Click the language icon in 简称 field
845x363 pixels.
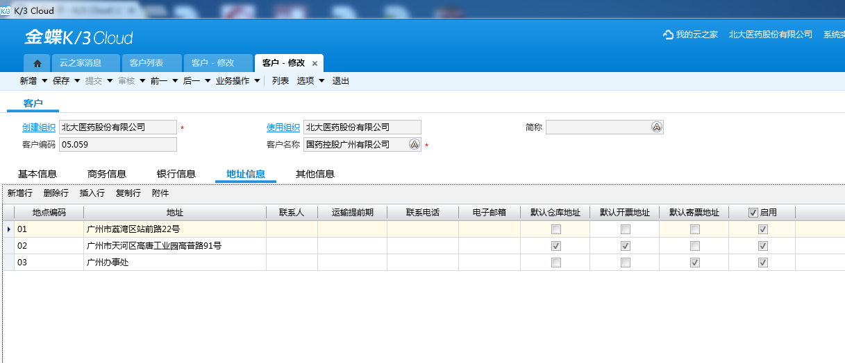pyautogui.click(x=656, y=127)
